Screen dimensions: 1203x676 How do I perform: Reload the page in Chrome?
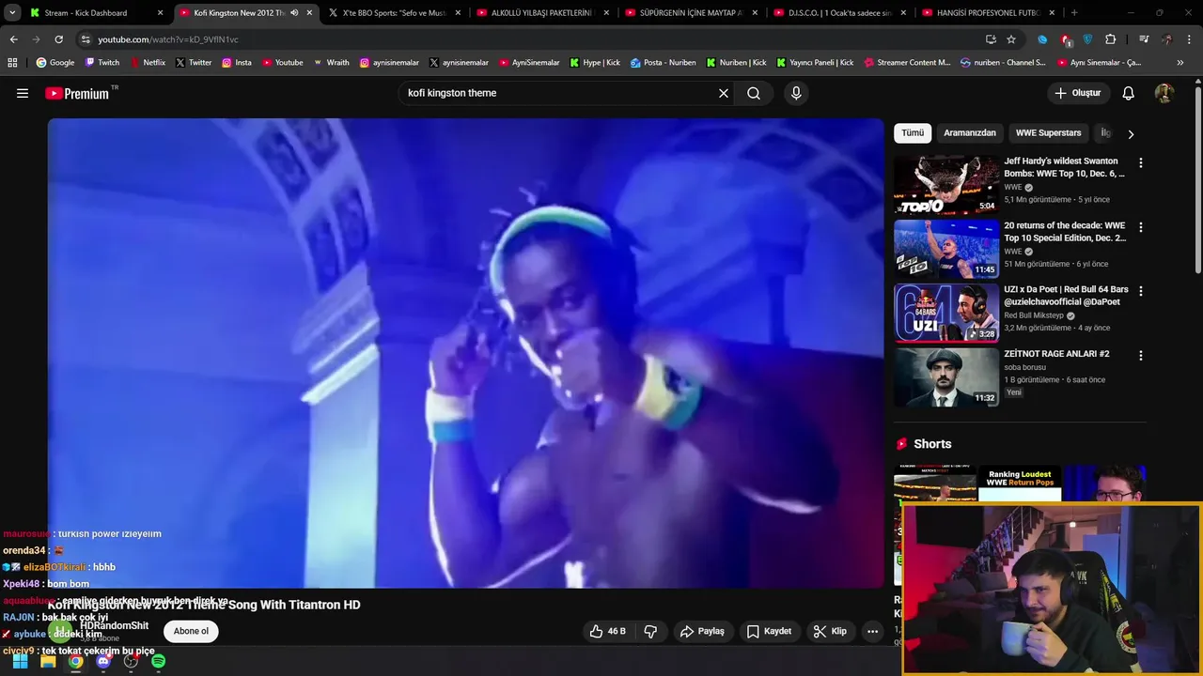58,39
